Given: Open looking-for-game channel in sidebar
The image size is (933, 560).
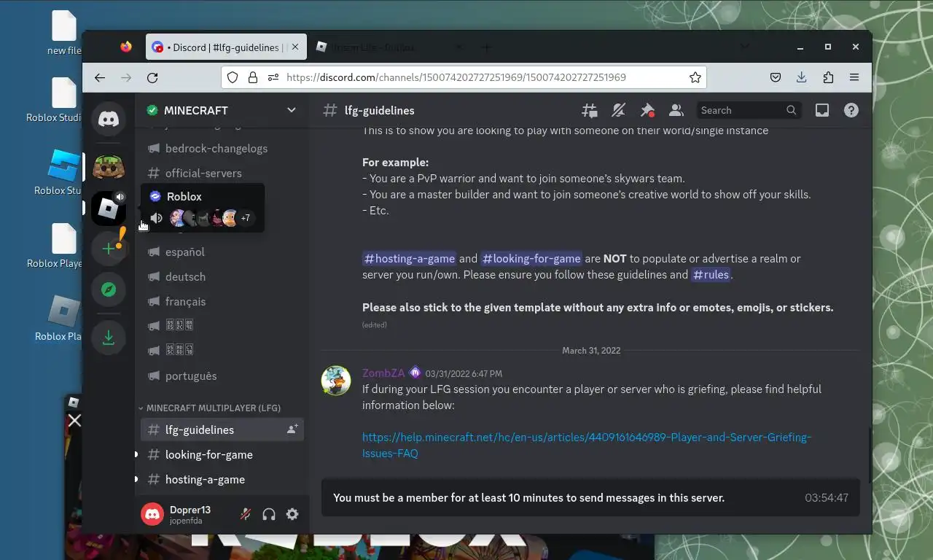Looking at the screenshot, I should (x=222, y=454).
